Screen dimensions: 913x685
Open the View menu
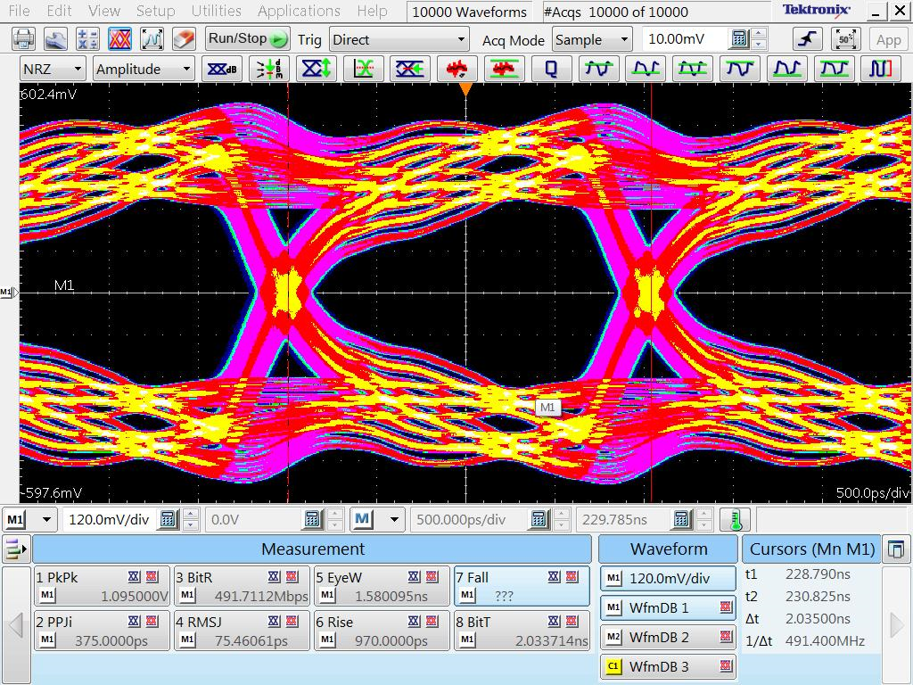pyautogui.click(x=104, y=11)
